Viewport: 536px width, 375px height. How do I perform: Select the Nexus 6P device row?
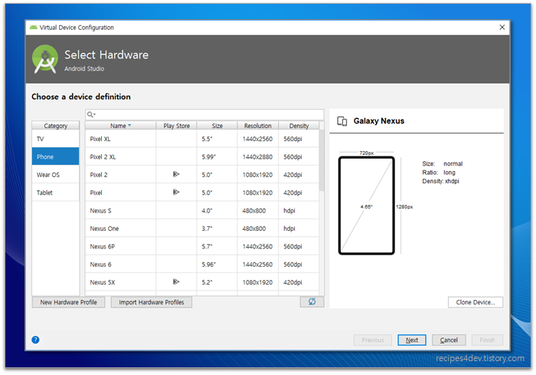[x=202, y=246]
